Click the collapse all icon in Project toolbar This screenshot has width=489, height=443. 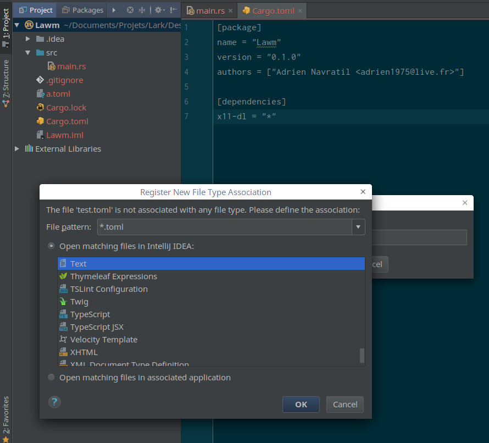[x=142, y=10]
